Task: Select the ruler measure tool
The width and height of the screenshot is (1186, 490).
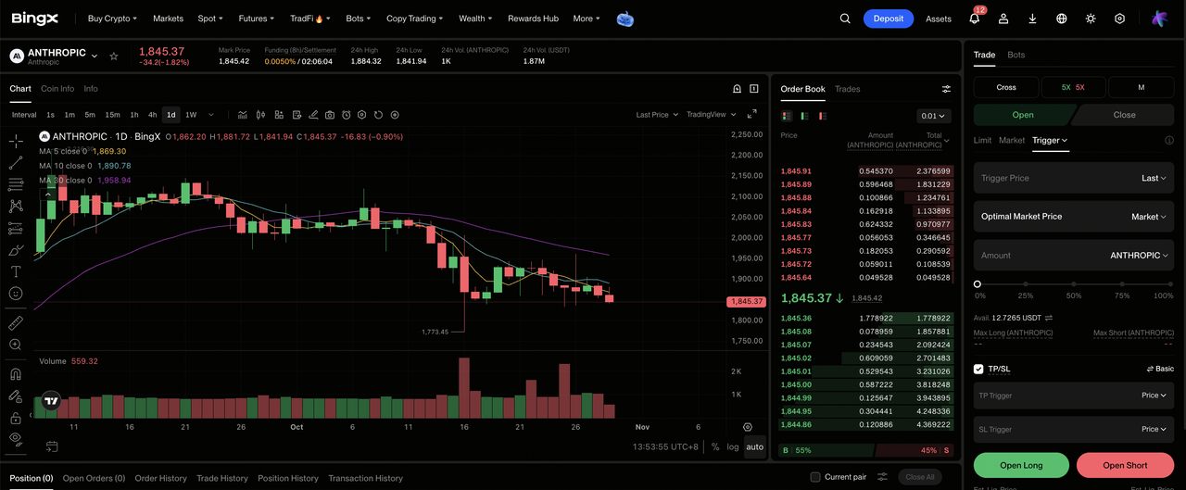Action: click(16, 323)
